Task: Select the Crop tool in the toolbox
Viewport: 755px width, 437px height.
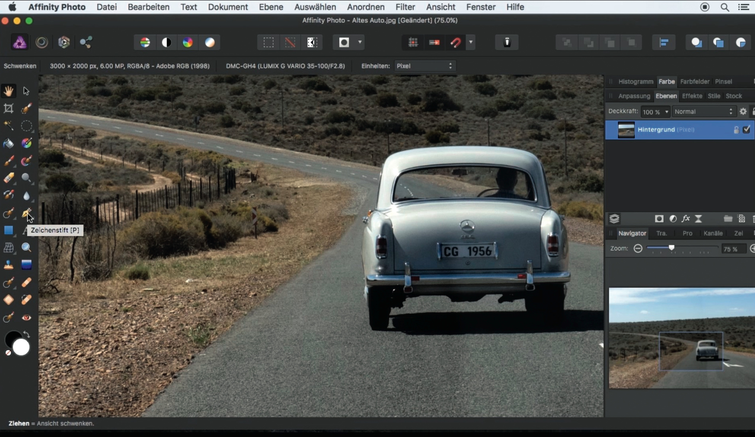Action: tap(8, 109)
